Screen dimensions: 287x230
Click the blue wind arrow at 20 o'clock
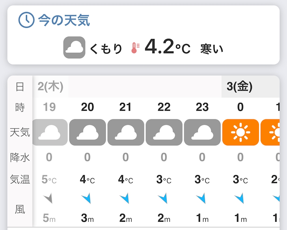87,198
